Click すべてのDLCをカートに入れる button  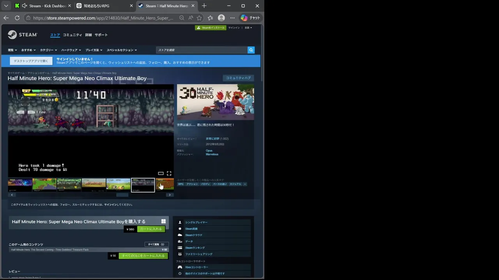tap(143, 256)
